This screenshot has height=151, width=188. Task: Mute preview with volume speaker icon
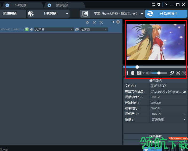click(148, 73)
